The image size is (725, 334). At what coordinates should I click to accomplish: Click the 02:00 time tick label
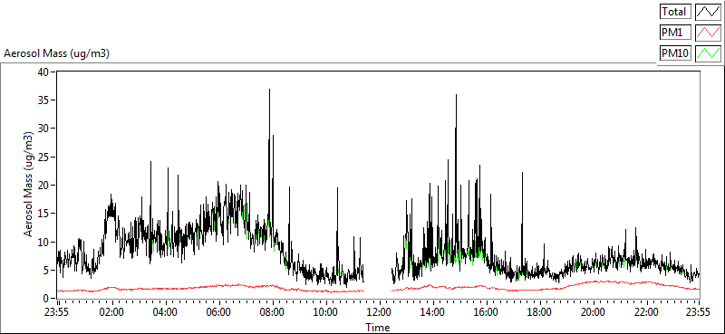click(x=111, y=311)
